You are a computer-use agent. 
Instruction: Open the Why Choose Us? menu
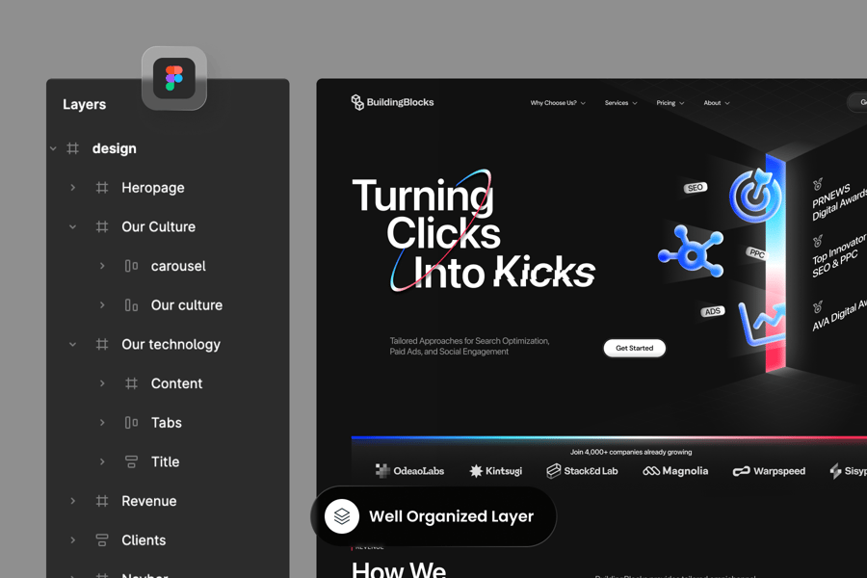[558, 103]
